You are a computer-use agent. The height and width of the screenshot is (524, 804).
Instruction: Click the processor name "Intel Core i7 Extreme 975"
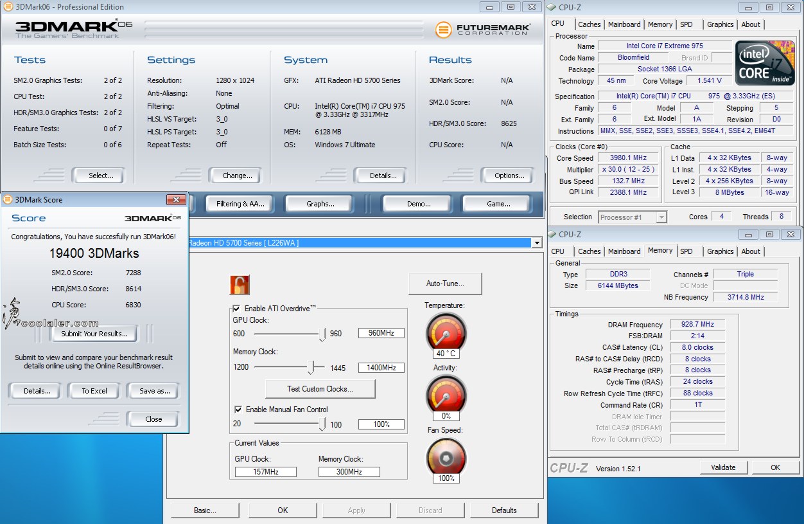pos(664,46)
